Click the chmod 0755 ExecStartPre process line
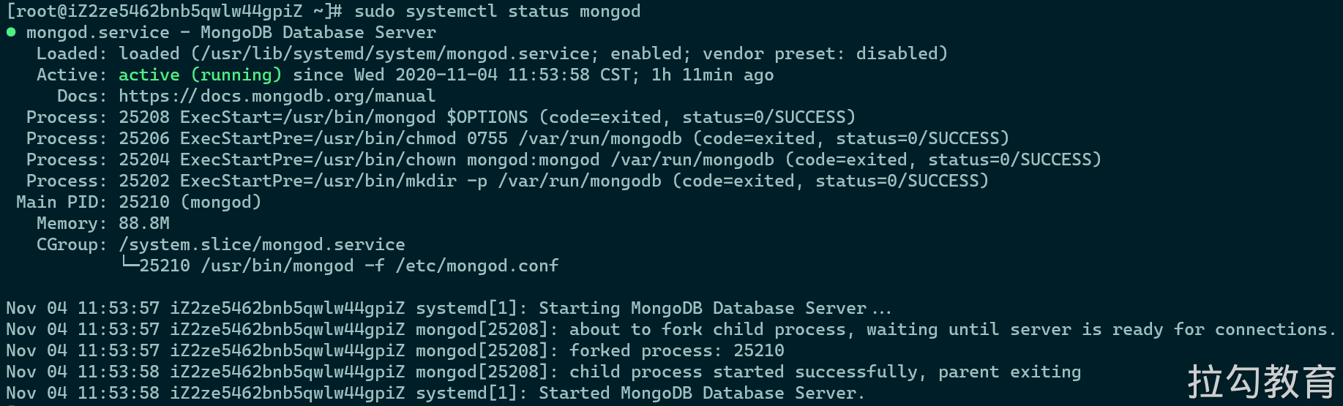This screenshot has height=406, width=1343. (517, 138)
